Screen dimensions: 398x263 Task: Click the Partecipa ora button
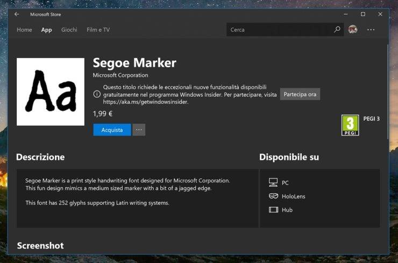300,94
